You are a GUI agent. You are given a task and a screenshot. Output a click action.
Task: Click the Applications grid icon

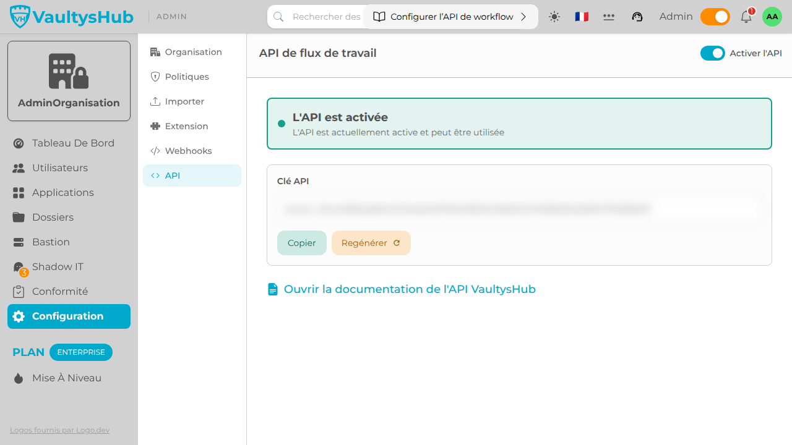point(19,193)
